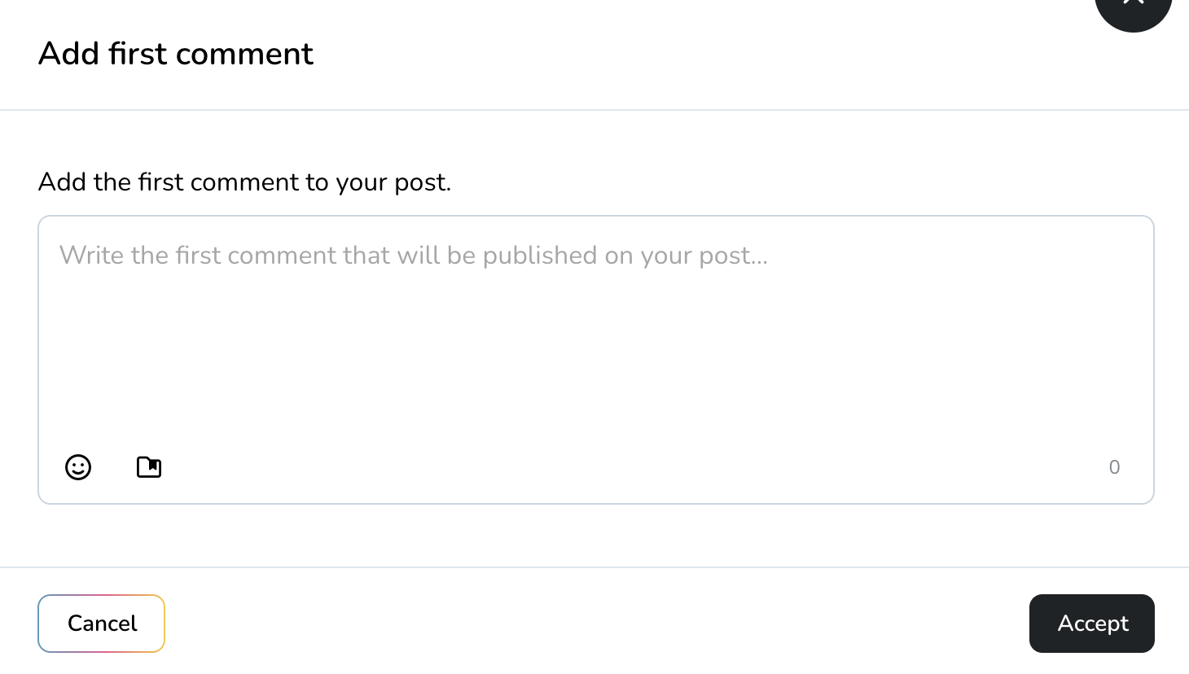Click the Cancel button
This screenshot has width=1189, height=674.
coord(102,624)
